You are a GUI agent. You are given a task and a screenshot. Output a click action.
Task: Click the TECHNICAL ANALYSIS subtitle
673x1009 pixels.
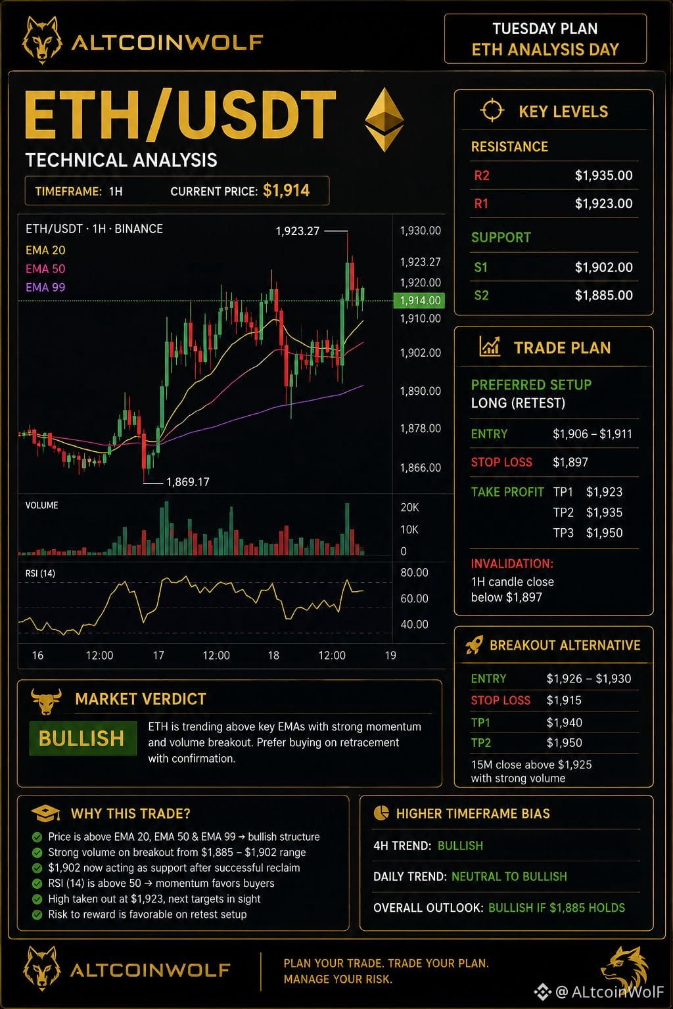pyautogui.click(x=121, y=160)
